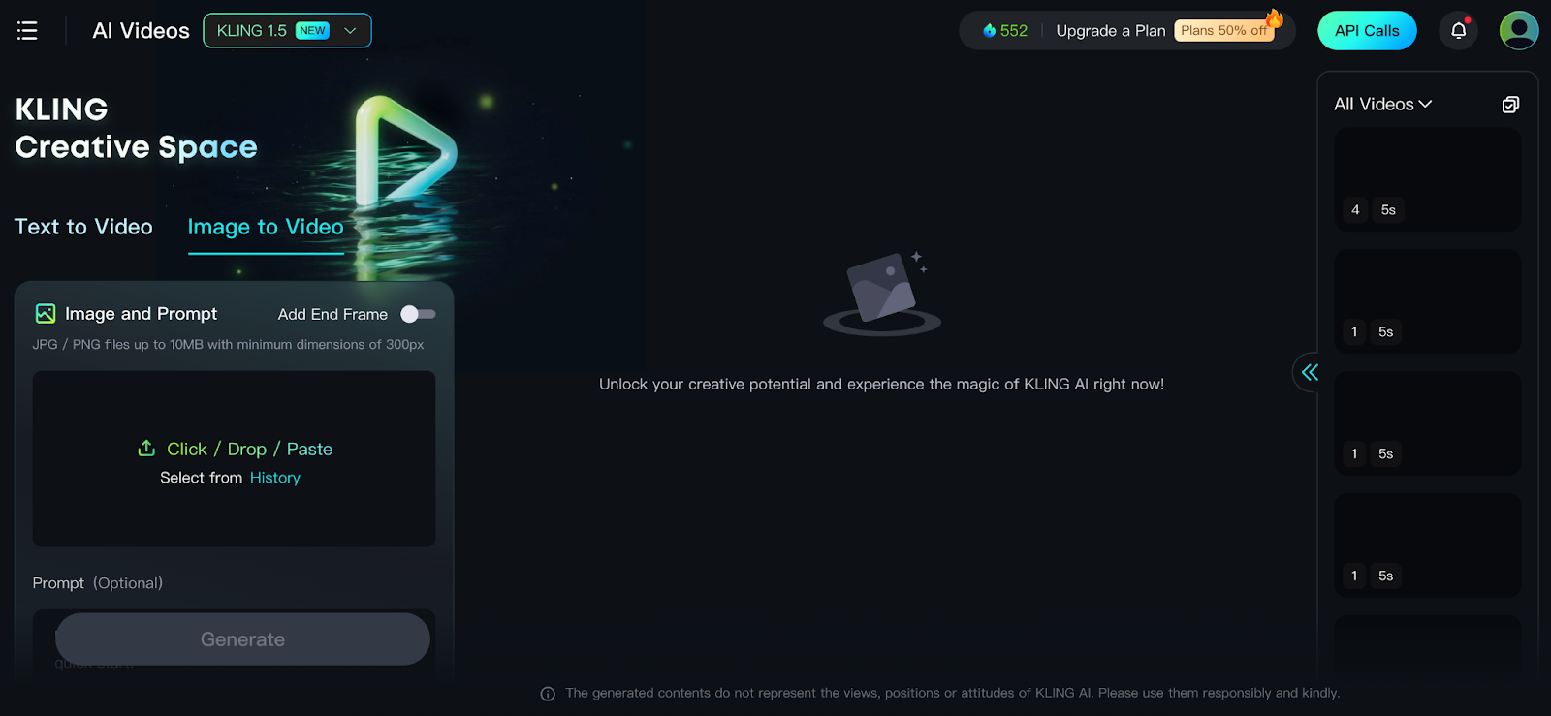
Task: Click the credits flame icon showing 552
Action: (989, 31)
